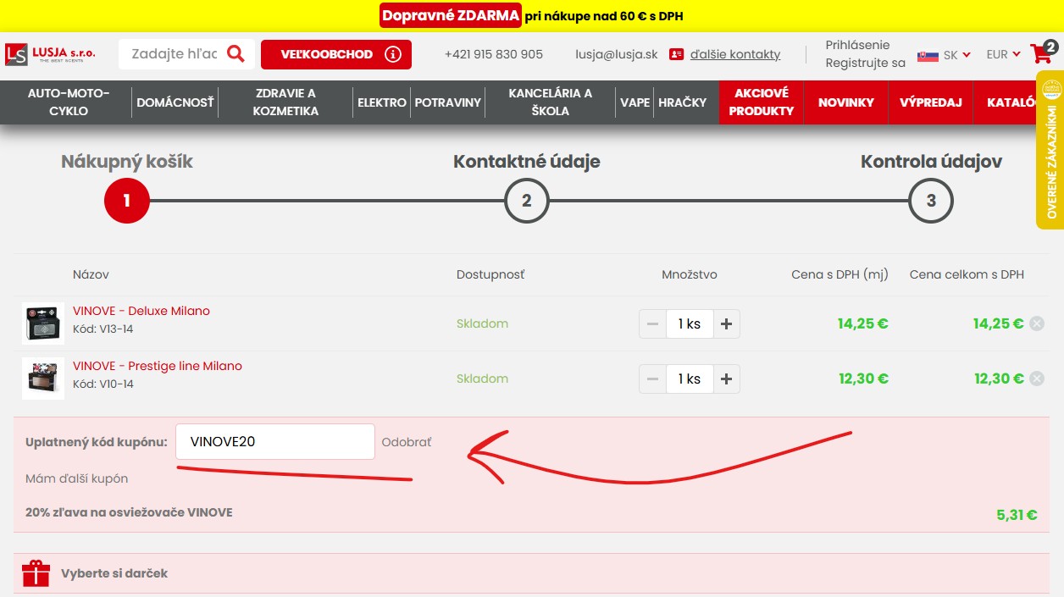This screenshot has width=1064, height=597.
Task: Click Odobrať to remove the coupon
Action: coord(407,442)
